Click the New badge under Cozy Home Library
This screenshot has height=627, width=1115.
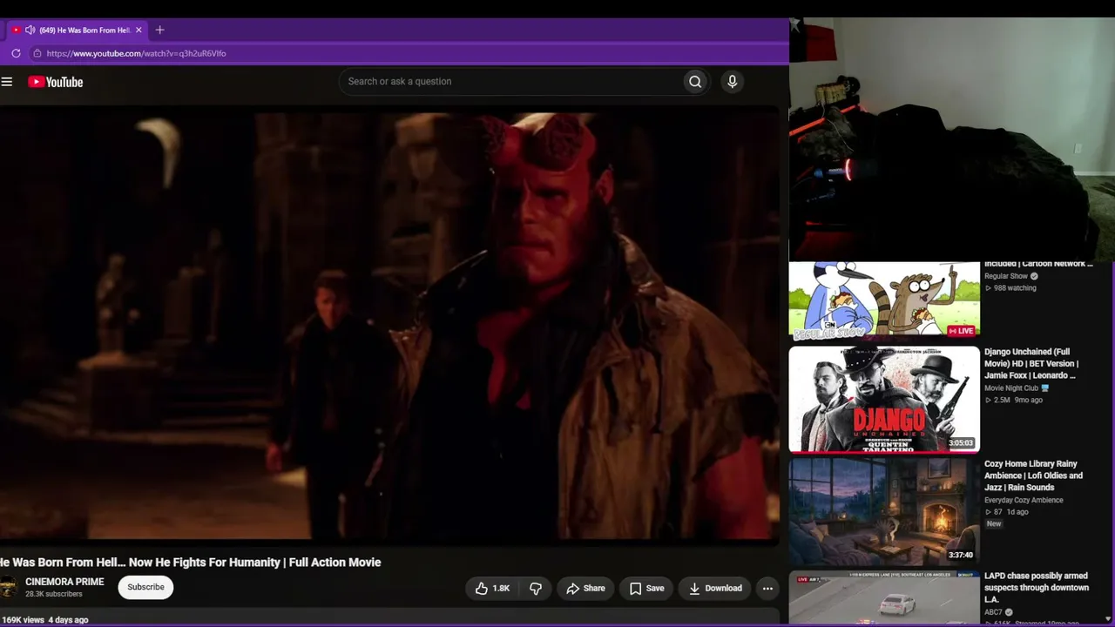pyautogui.click(x=994, y=524)
